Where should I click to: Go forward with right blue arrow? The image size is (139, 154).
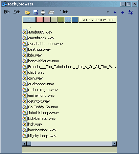[123, 12]
